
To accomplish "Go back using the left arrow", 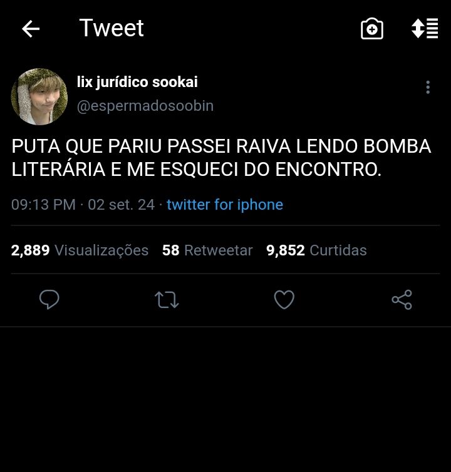I will point(31,29).
